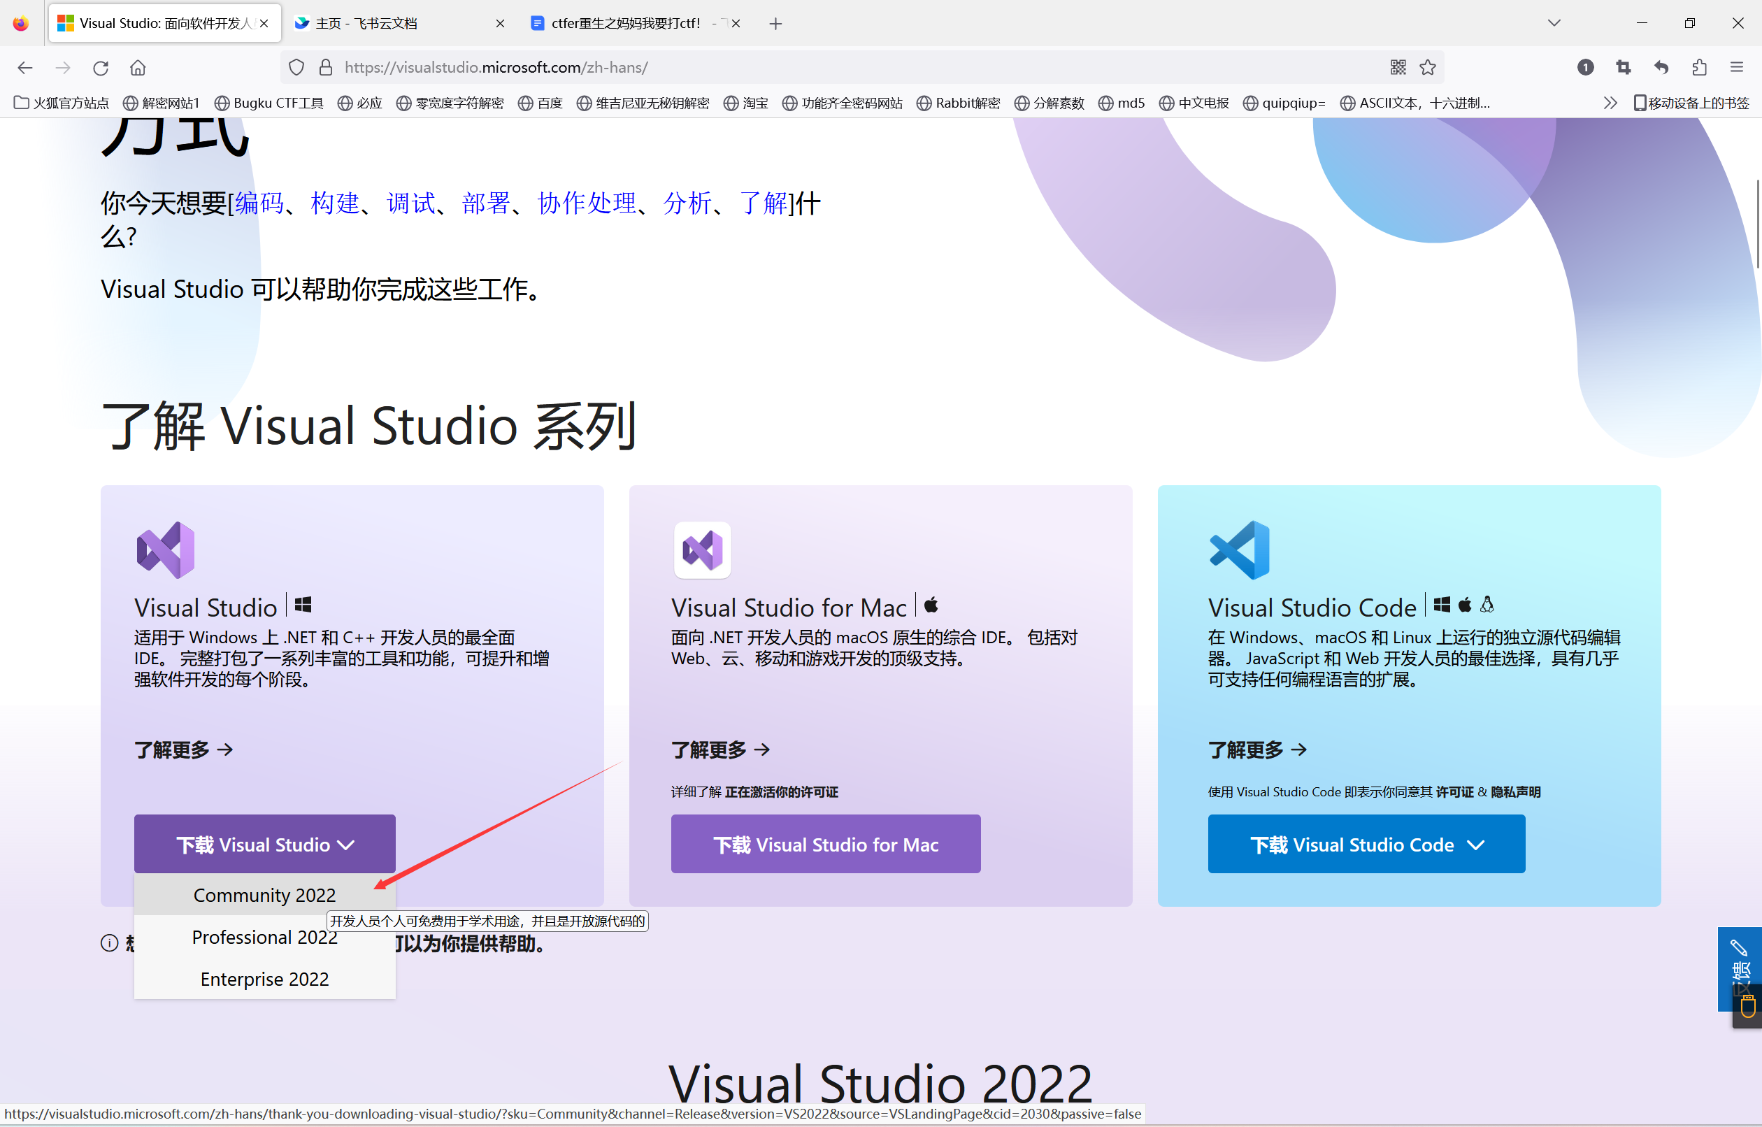Open 了解更多 link under Visual Studio
Screen dimensions: 1762x1127
185,750
